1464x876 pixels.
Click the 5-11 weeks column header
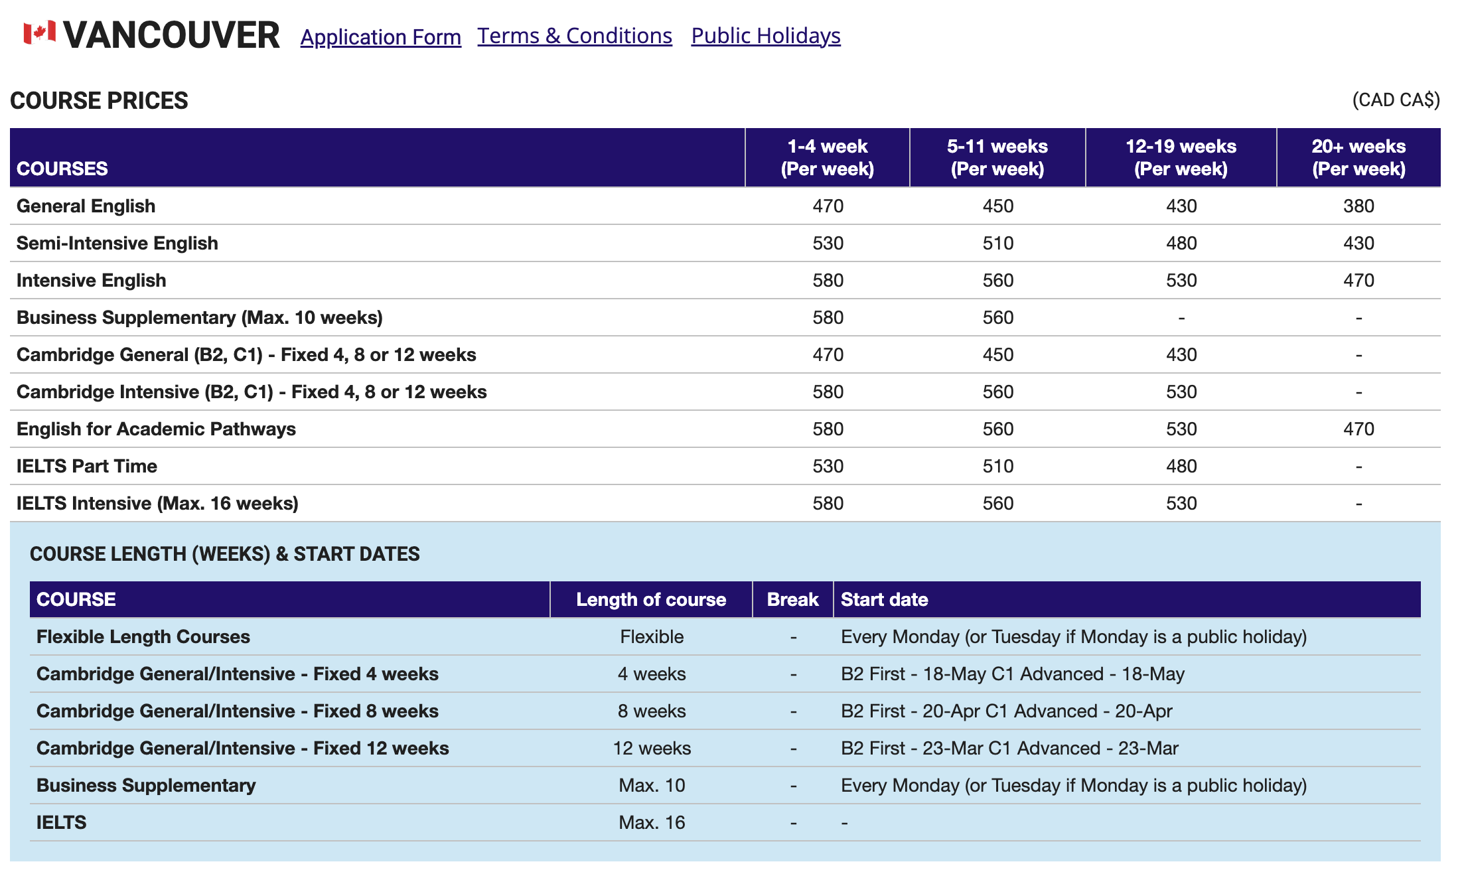(997, 157)
